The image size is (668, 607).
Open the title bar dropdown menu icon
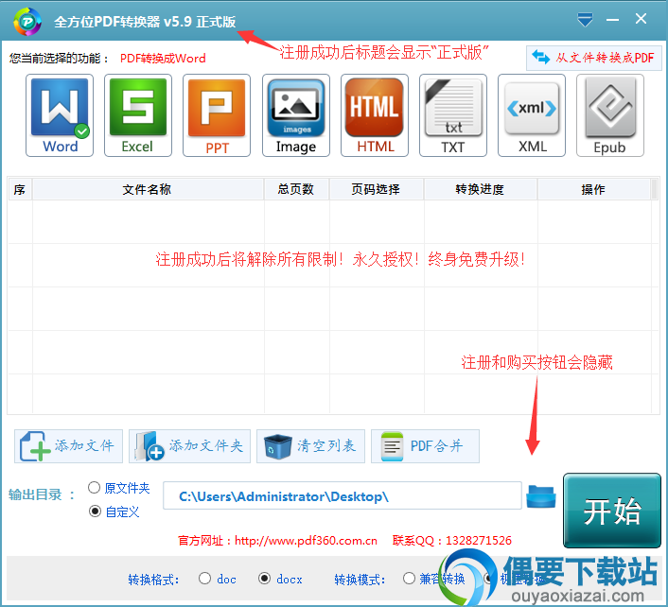[x=585, y=20]
